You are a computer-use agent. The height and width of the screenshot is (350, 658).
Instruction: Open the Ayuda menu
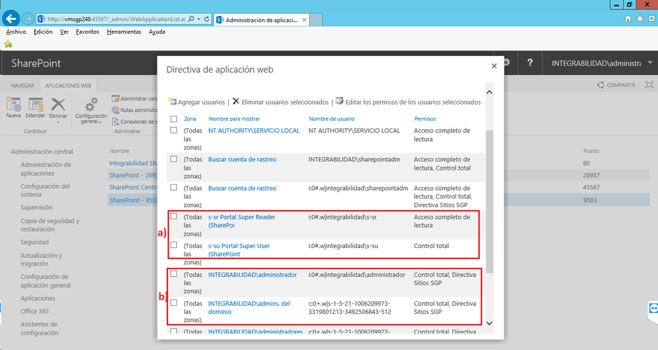[x=157, y=32]
